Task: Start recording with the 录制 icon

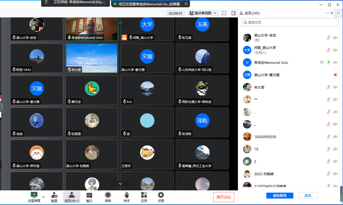Action: coord(108,195)
